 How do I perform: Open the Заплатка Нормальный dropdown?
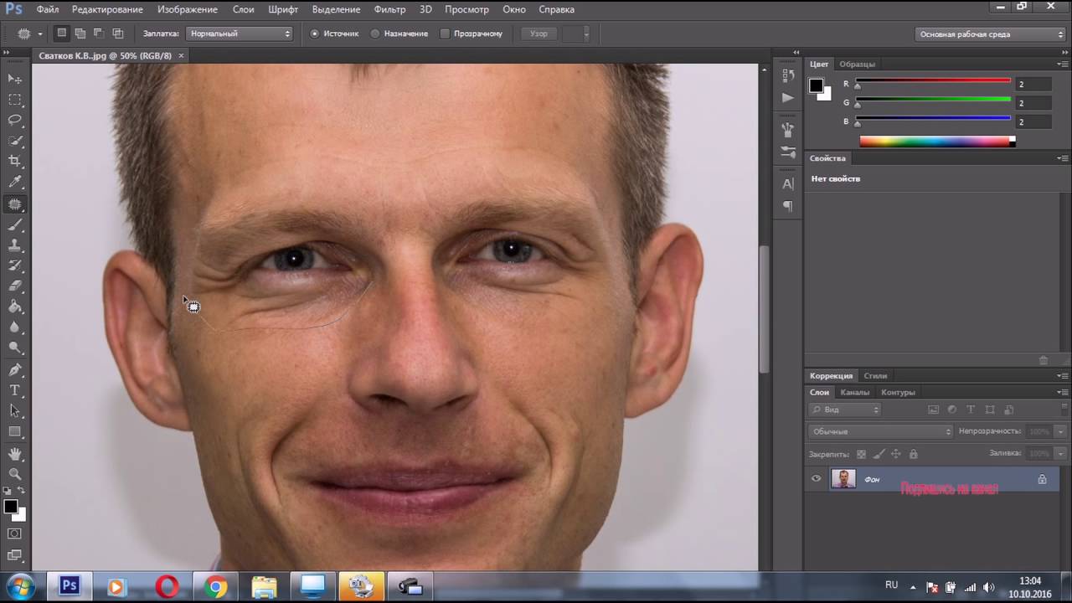pos(240,33)
